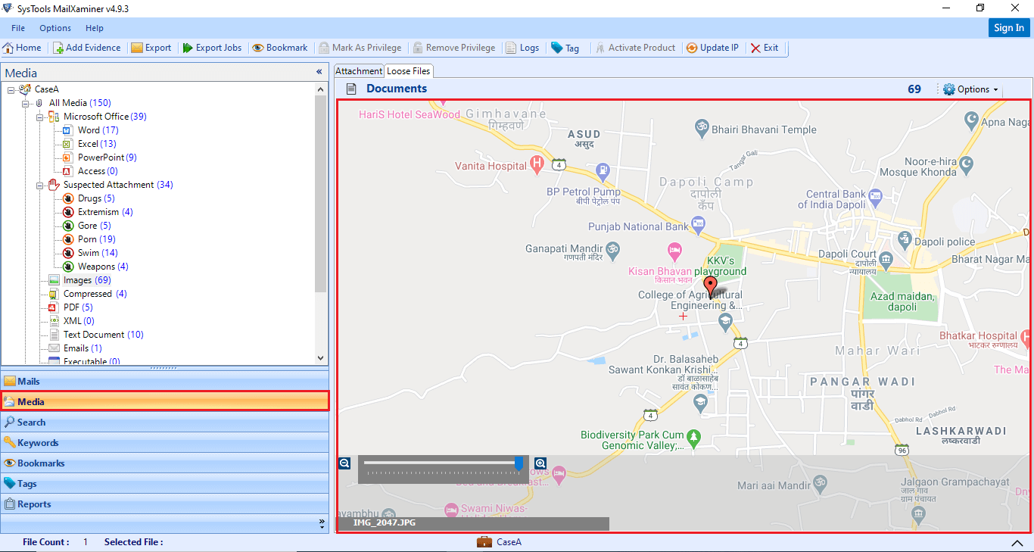1034x552 pixels.
Task: Open the Media navigation pane
Action: [x=165, y=402]
